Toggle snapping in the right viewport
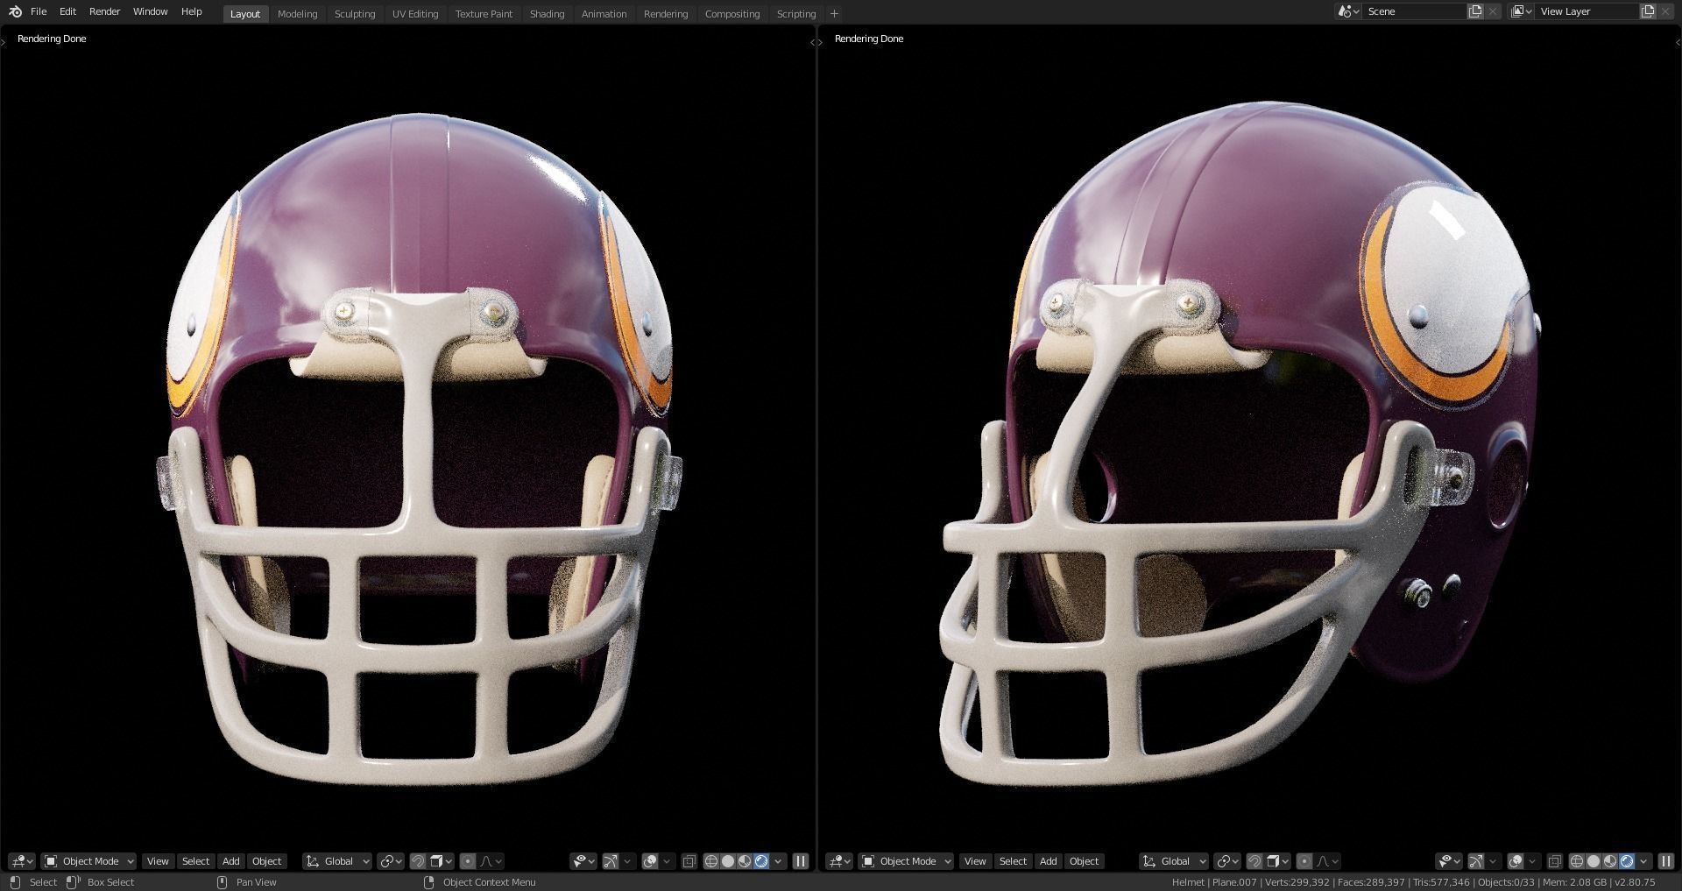The image size is (1682, 891). click(x=1254, y=861)
